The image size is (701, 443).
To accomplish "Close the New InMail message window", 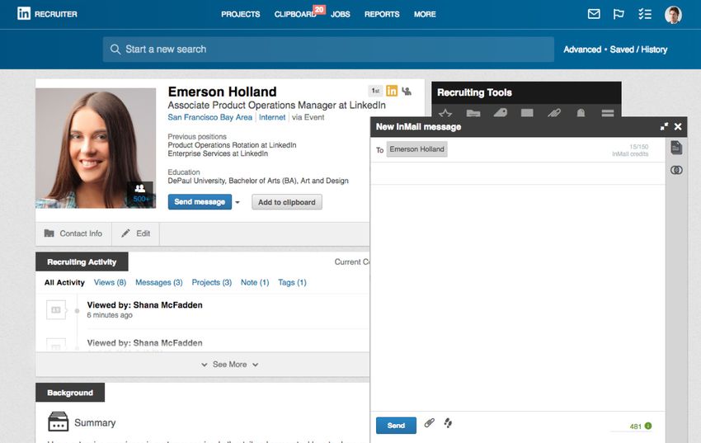I will [x=678, y=126].
